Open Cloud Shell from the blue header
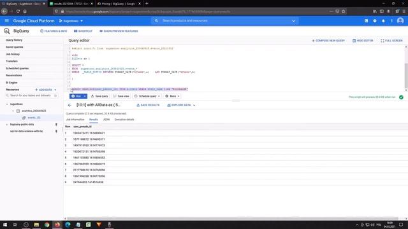Viewport: 408px width, 229px height. coord(366,21)
